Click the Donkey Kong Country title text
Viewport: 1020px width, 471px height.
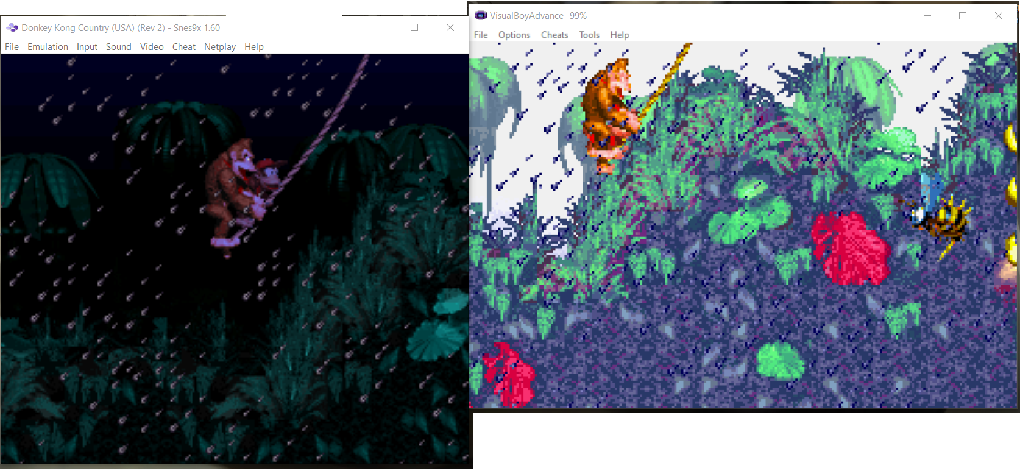pos(121,28)
